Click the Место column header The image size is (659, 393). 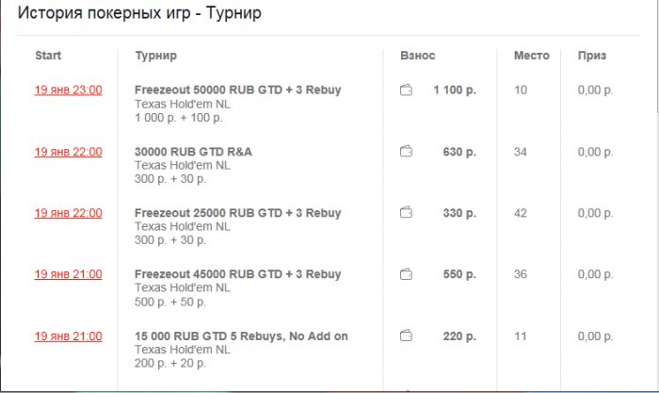pyautogui.click(x=531, y=56)
